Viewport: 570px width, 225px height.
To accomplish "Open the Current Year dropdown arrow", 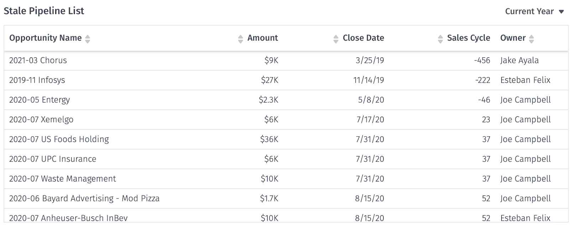I will 561,12.
